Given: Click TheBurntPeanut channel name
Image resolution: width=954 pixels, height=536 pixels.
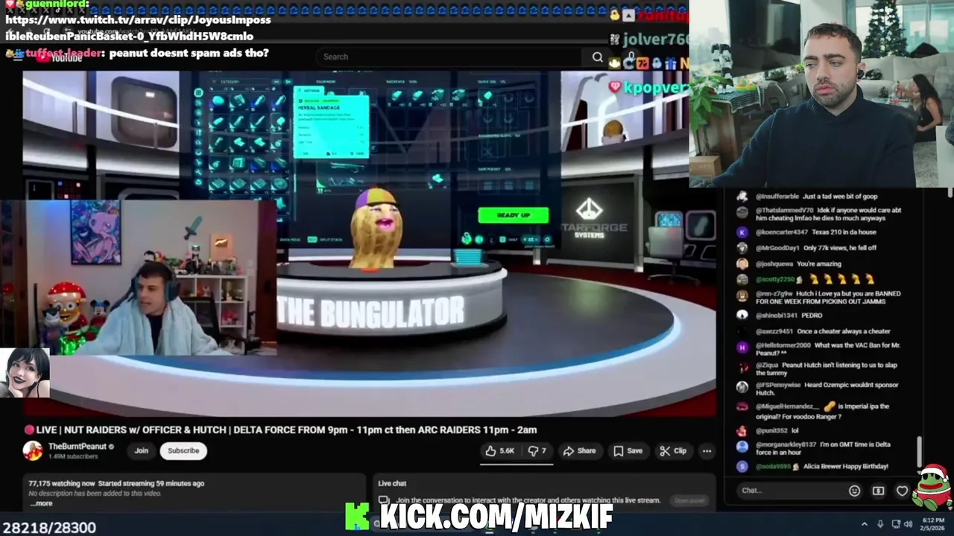Looking at the screenshot, I should tap(78, 446).
